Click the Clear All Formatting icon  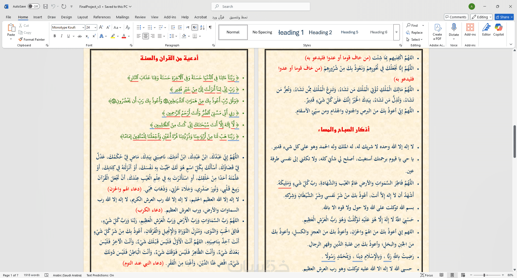128,27
